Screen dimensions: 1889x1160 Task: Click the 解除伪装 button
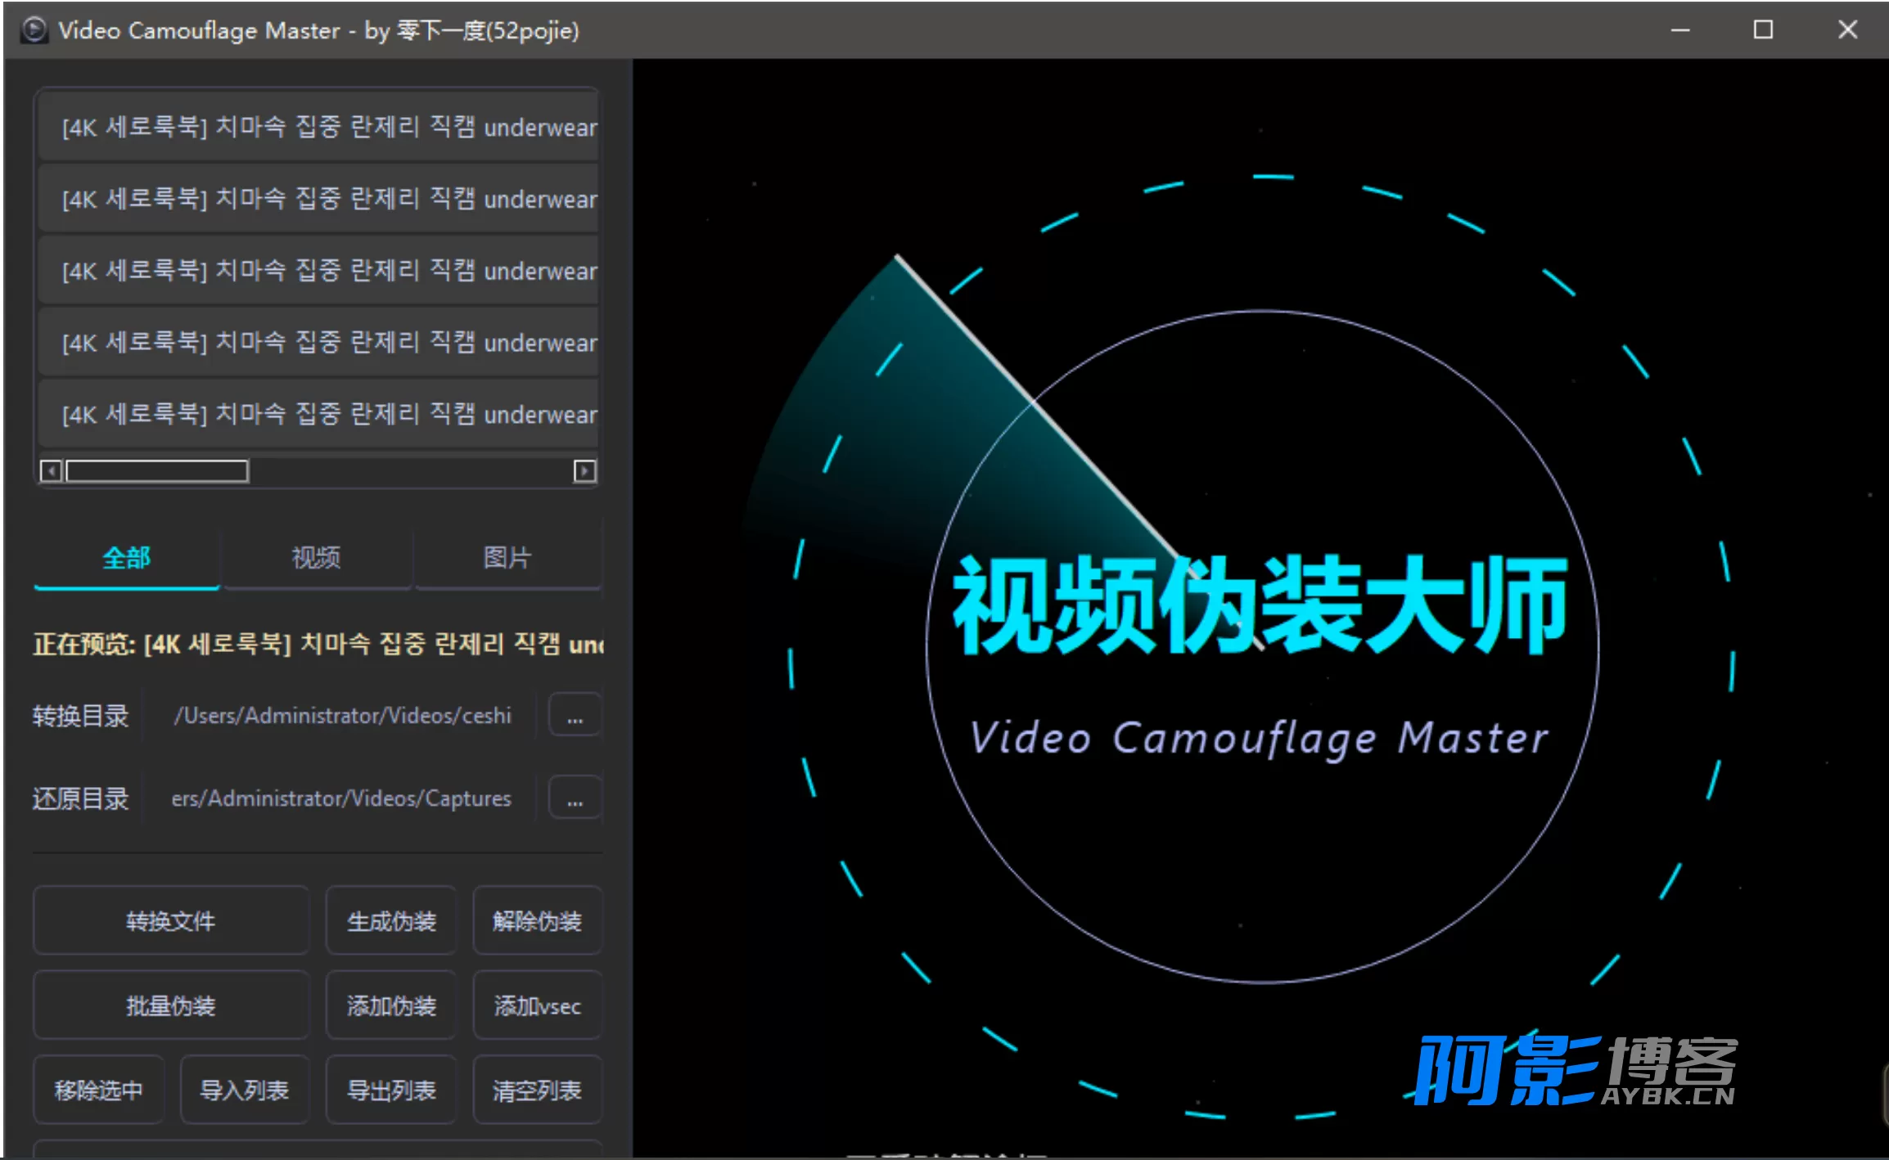[537, 921]
